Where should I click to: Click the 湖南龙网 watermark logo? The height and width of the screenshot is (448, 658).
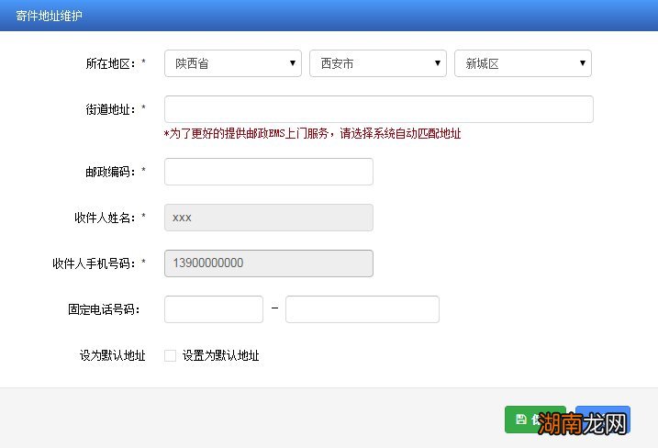(582, 424)
